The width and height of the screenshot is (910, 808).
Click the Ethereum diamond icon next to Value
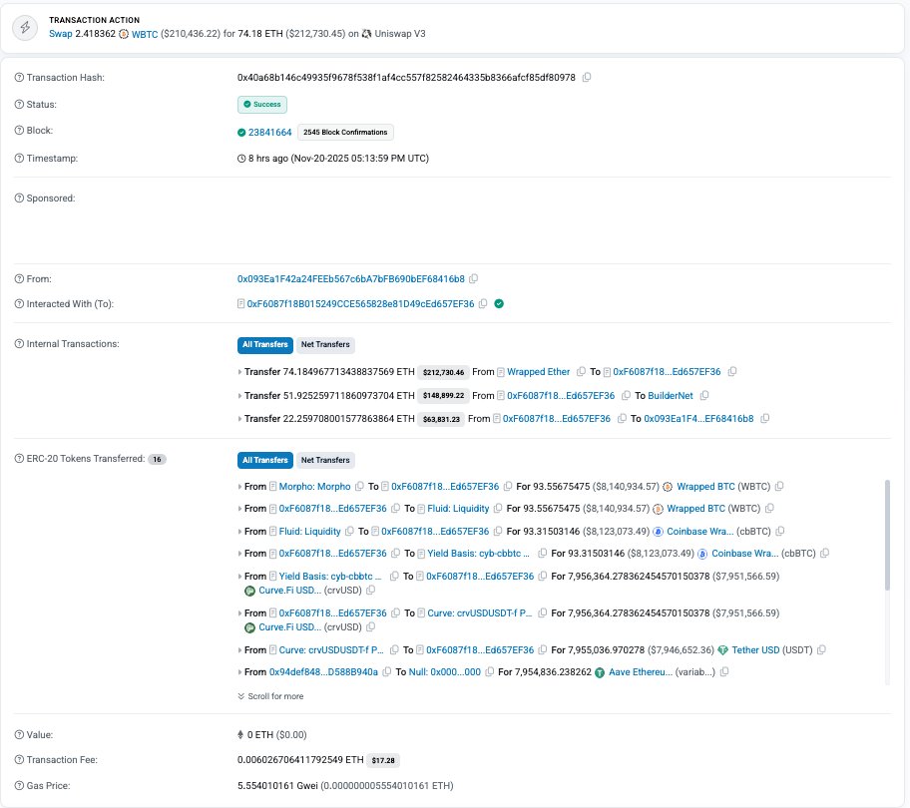click(x=240, y=734)
